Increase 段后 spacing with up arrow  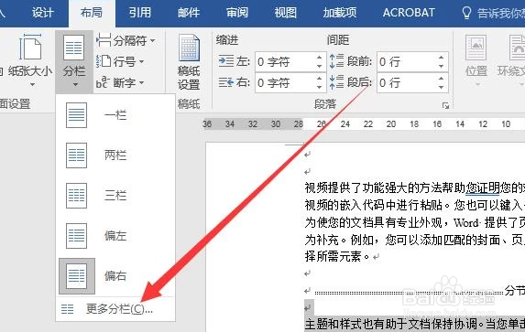tap(442, 79)
